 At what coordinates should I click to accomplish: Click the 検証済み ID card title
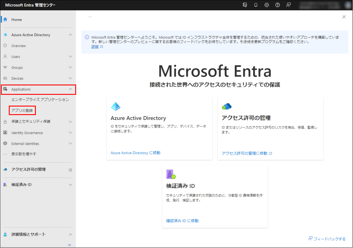(180, 186)
